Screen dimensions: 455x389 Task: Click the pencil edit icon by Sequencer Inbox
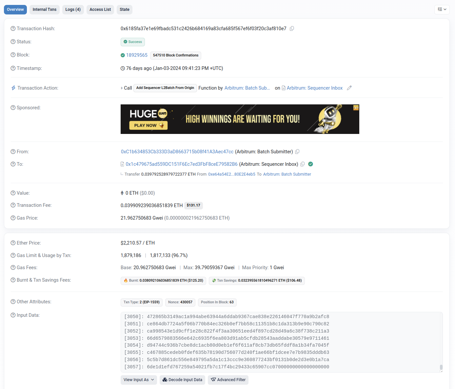(349, 88)
